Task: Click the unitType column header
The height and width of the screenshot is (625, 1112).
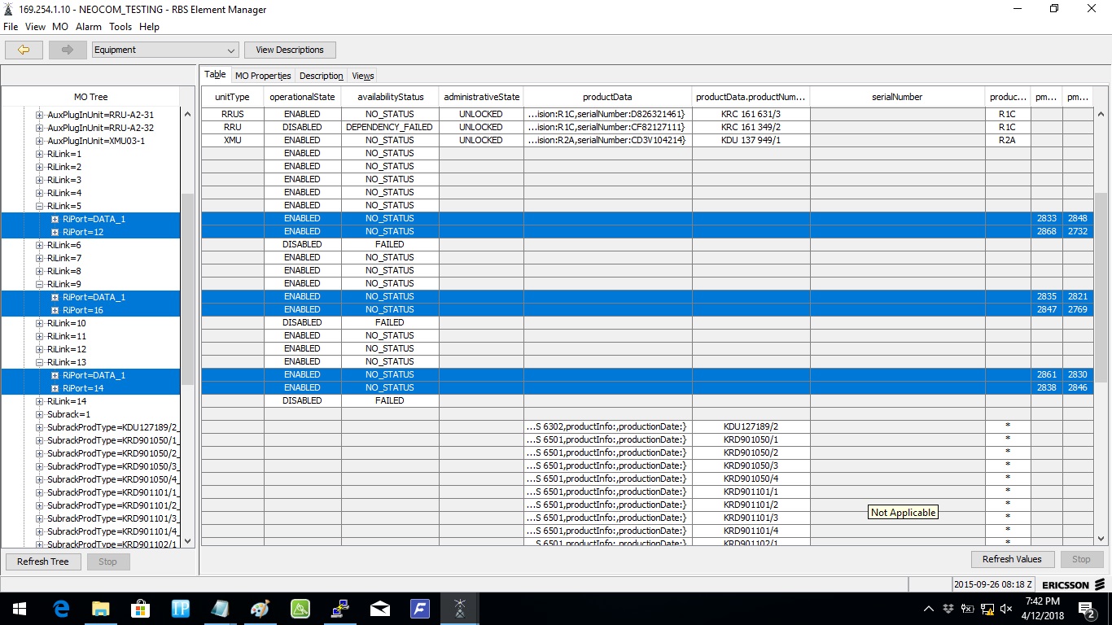Action: (x=233, y=97)
